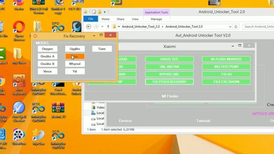274x154 pixels.
Task: Go up one folder level
Action: [108, 27]
